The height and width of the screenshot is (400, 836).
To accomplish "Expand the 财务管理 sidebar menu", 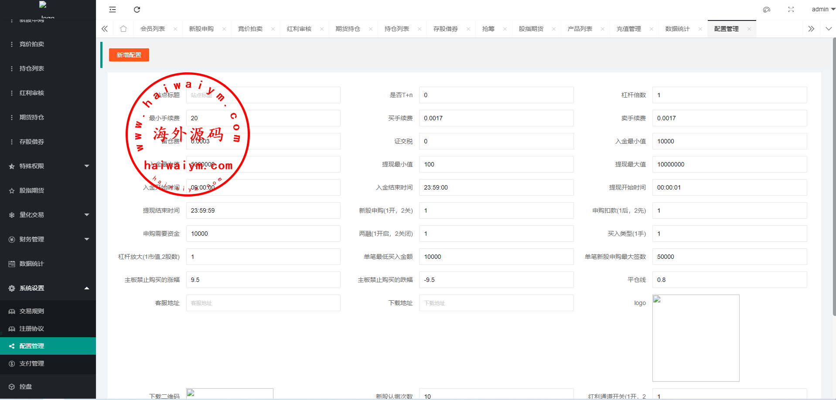I will (x=48, y=239).
